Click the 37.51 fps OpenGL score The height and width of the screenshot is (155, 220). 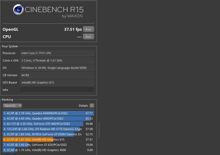(x=73, y=29)
